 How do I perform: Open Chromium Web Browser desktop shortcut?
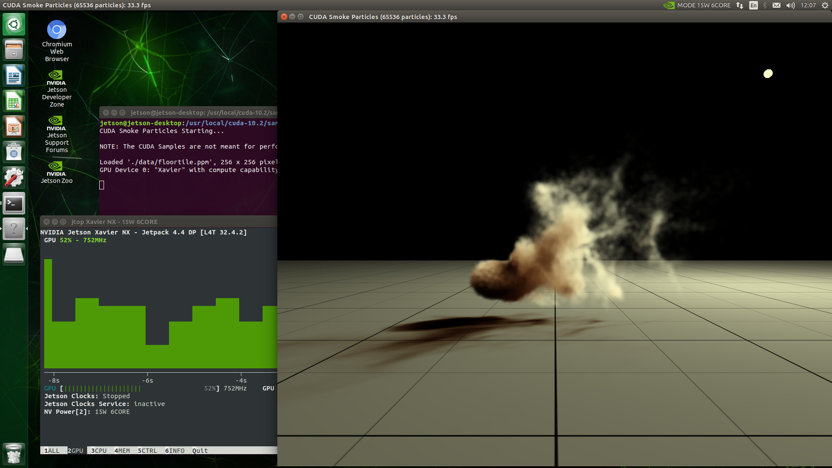click(57, 41)
